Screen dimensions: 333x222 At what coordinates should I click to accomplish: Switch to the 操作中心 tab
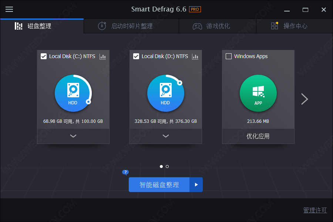click(x=295, y=26)
